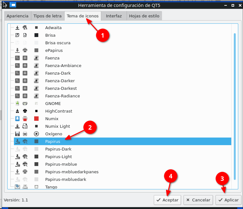Minimize the QT5 configuration window

click(226, 5)
